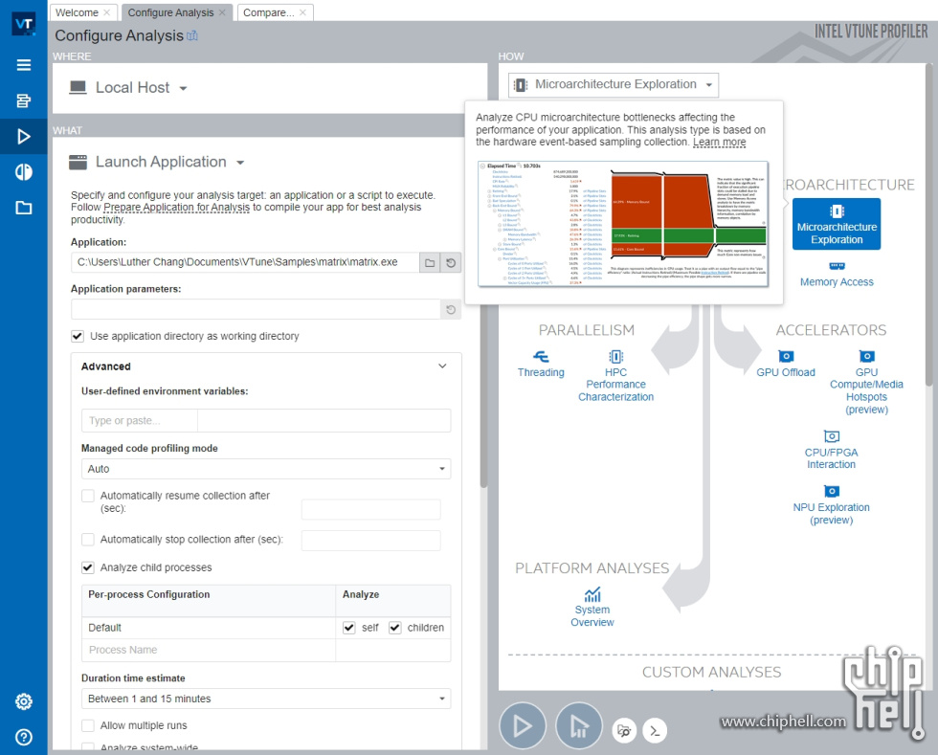Click environment variables Type or paste field
Screen dimensions: 938x755
coord(140,421)
